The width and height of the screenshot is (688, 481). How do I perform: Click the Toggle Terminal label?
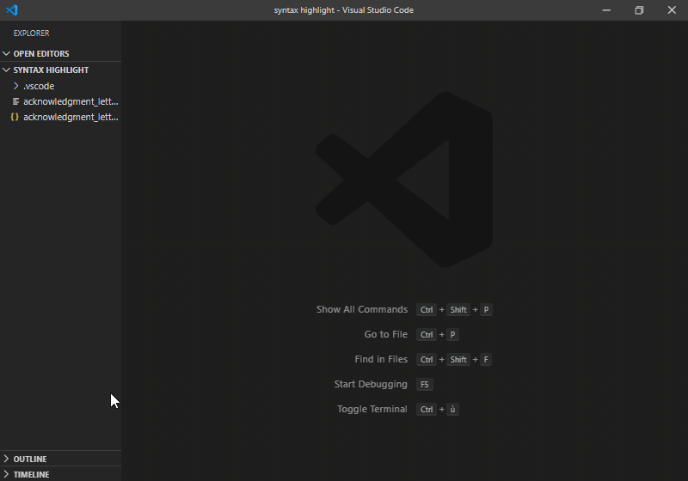(x=372, y=409)
